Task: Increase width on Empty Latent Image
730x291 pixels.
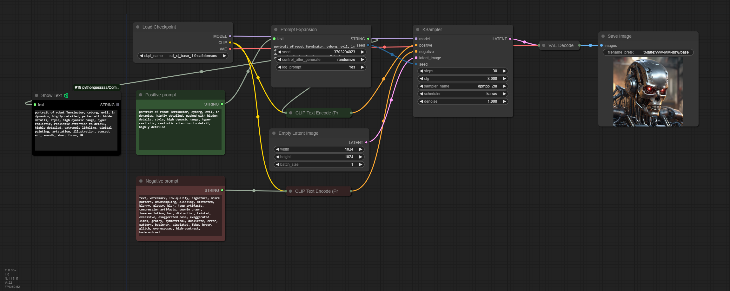Action: click(361, 149)
